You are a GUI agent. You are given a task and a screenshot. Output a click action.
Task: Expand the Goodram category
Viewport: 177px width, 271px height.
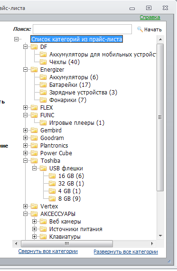(25, 138)
